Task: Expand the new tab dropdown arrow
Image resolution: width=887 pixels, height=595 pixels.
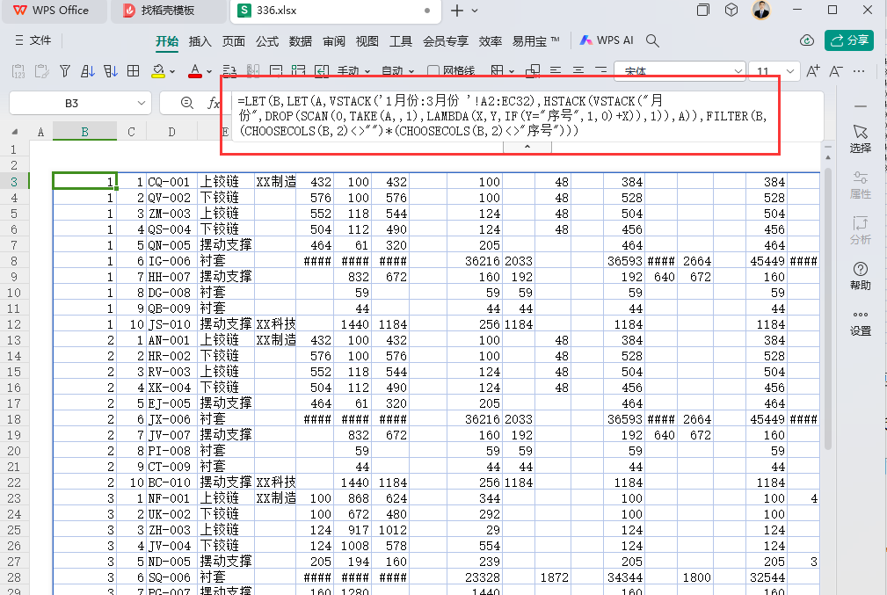Action: point(475,11)
